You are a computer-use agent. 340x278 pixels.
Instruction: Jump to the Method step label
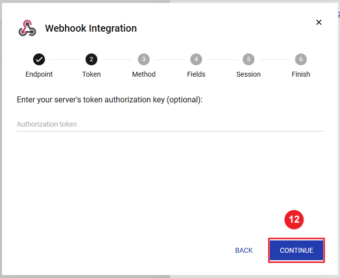pyautogui.click(x=144, y=74)
